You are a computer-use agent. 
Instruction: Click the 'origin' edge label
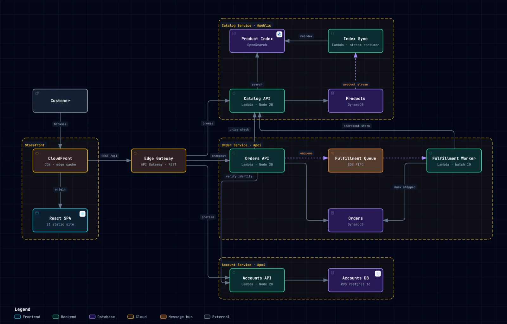click(x=60, y=189)
